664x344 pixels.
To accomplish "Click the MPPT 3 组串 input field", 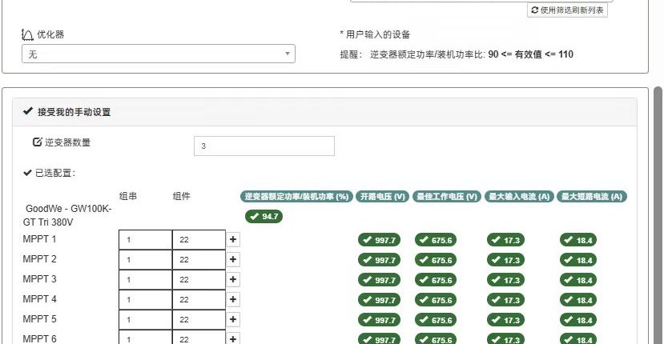I will [145, 279].
